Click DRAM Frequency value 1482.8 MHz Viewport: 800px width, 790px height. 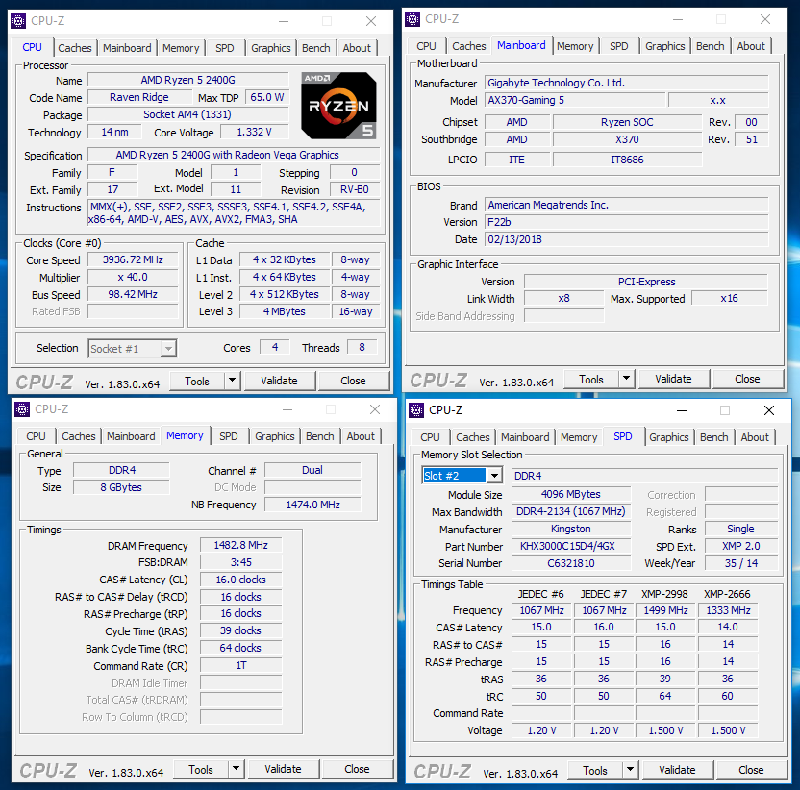point(240,545)
